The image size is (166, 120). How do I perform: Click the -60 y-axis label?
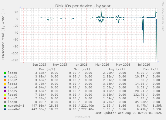pyautogui.click(x=16, y=39)
